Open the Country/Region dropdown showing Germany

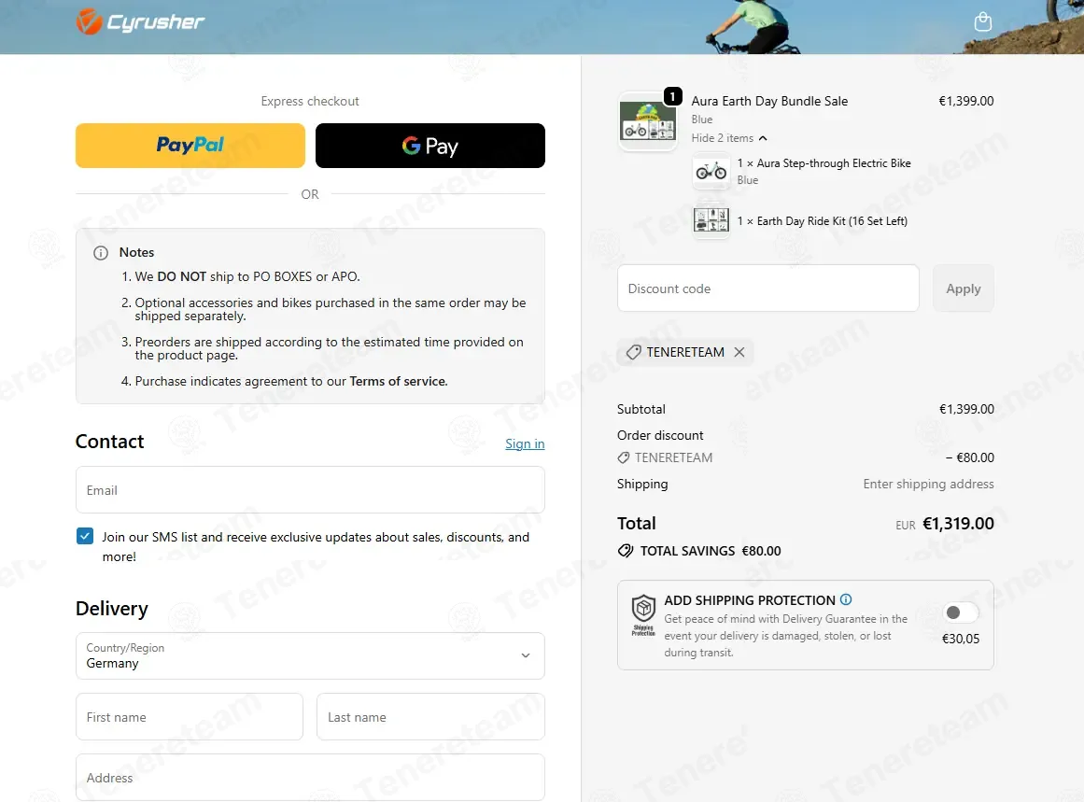click(310, 655)
